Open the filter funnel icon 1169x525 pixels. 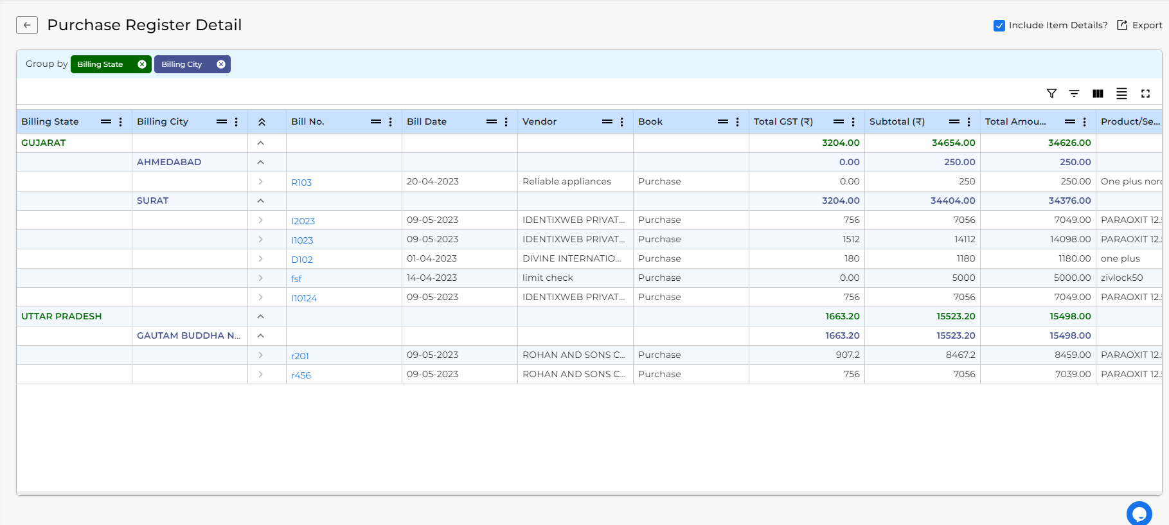[1051, 94]
